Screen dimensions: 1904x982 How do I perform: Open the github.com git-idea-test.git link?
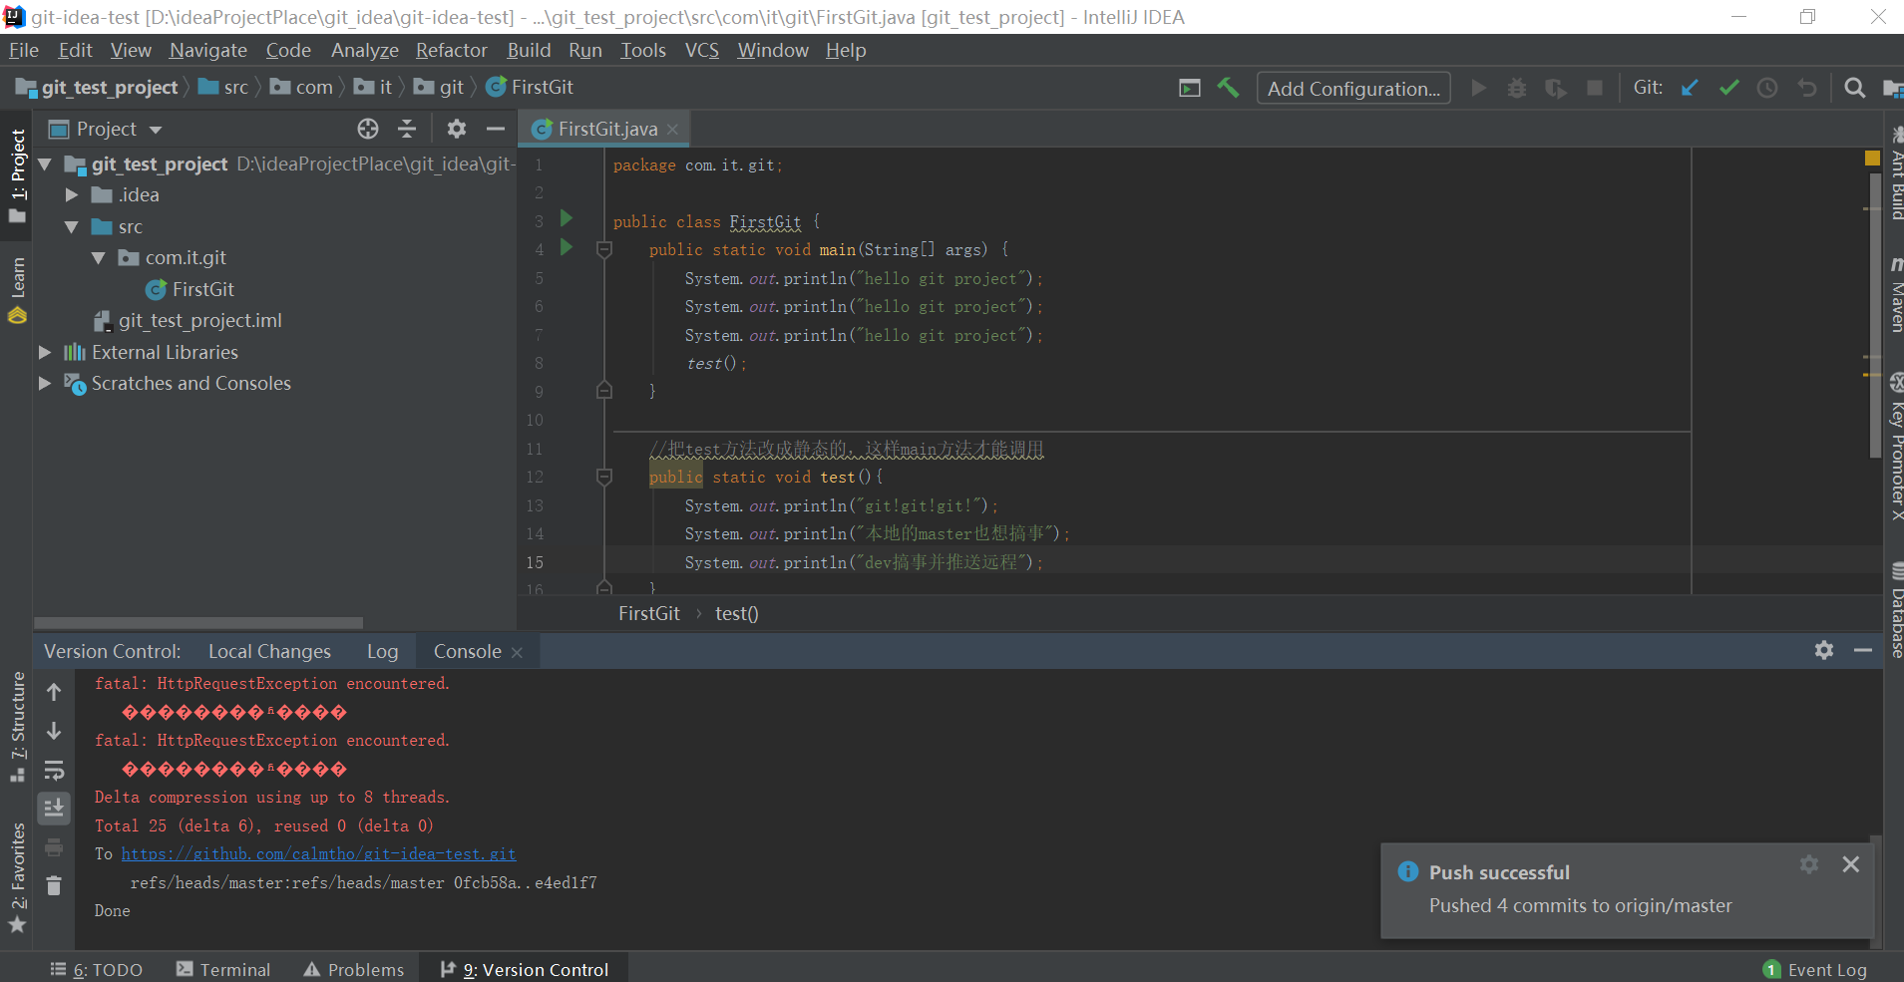(x=319, y=853)
